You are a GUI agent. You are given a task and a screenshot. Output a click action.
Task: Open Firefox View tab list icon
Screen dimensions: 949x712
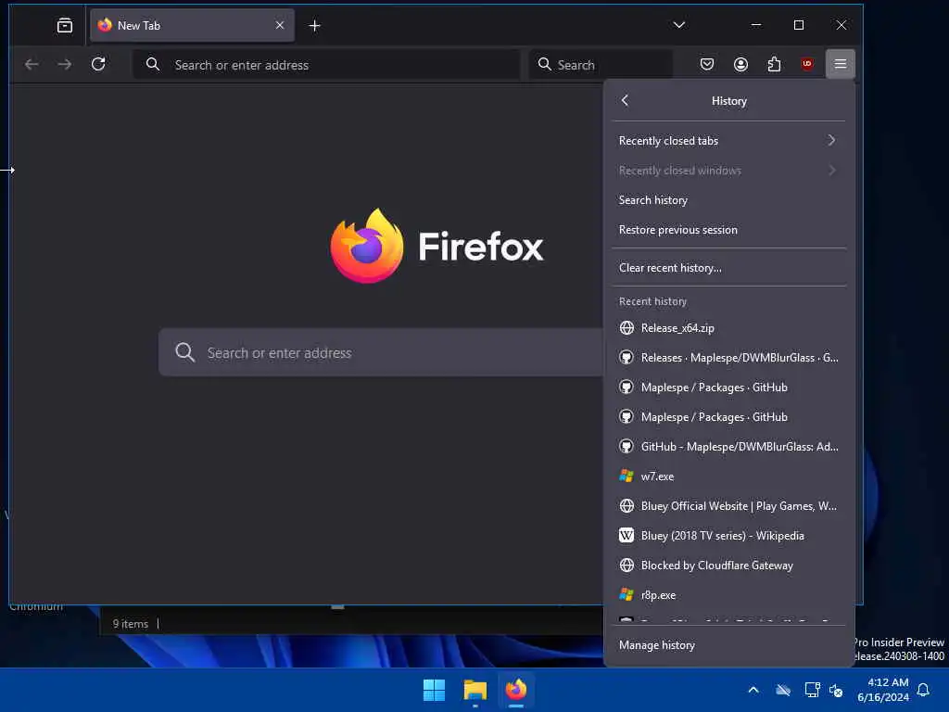(x=65, y=25)
